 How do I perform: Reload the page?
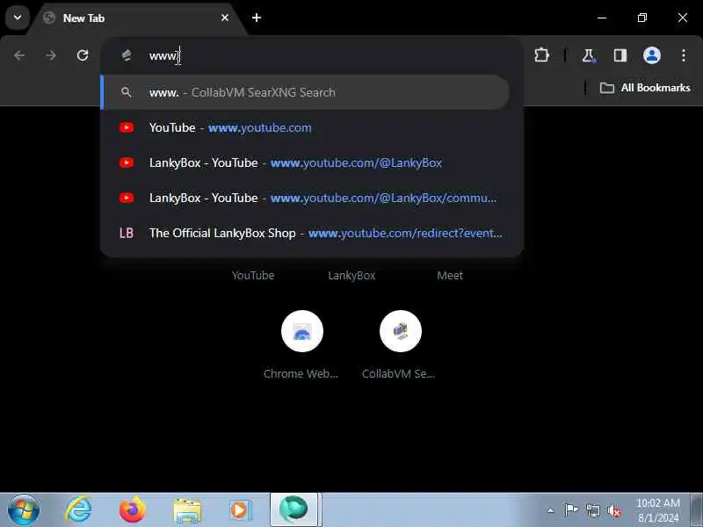click(83, 55)
